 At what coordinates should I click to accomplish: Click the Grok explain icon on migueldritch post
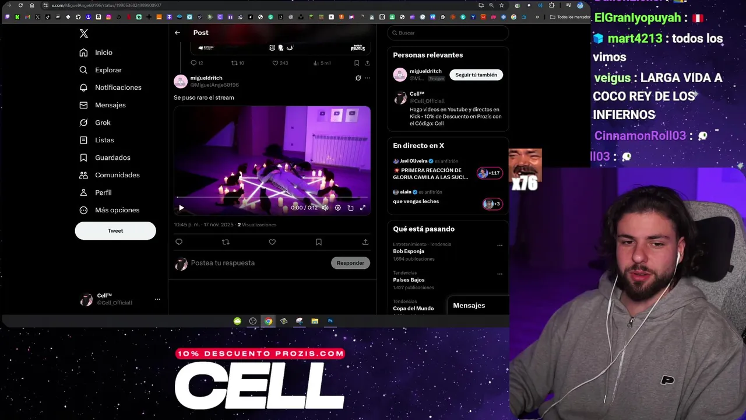(x=358, y=78)
